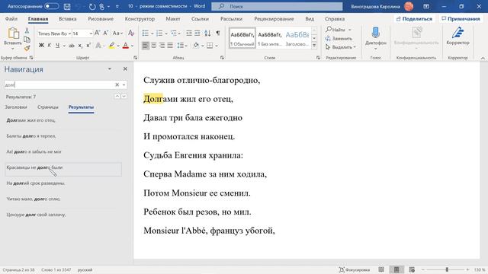This screenshot has width=488, height=274.
Task: Apply strikethrough formatting
Action: coord(72,46)
